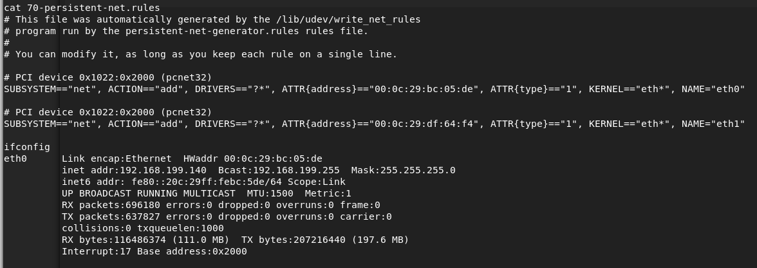
Task: Click the TX packets:637827 line
Action: tap(227, 216)
